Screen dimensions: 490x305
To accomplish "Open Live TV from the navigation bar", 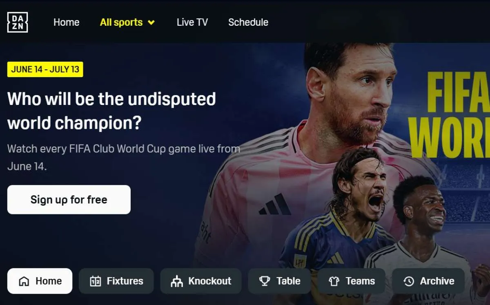I will tap(192, 22).
